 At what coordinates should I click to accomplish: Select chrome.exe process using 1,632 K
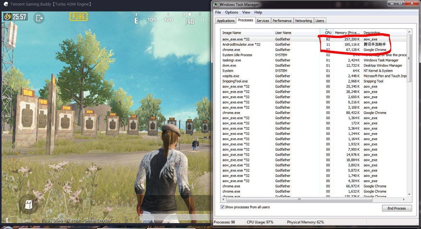point(314,191)
